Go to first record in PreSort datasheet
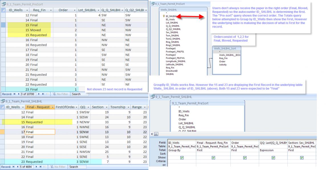 click(x=14, y=94)
